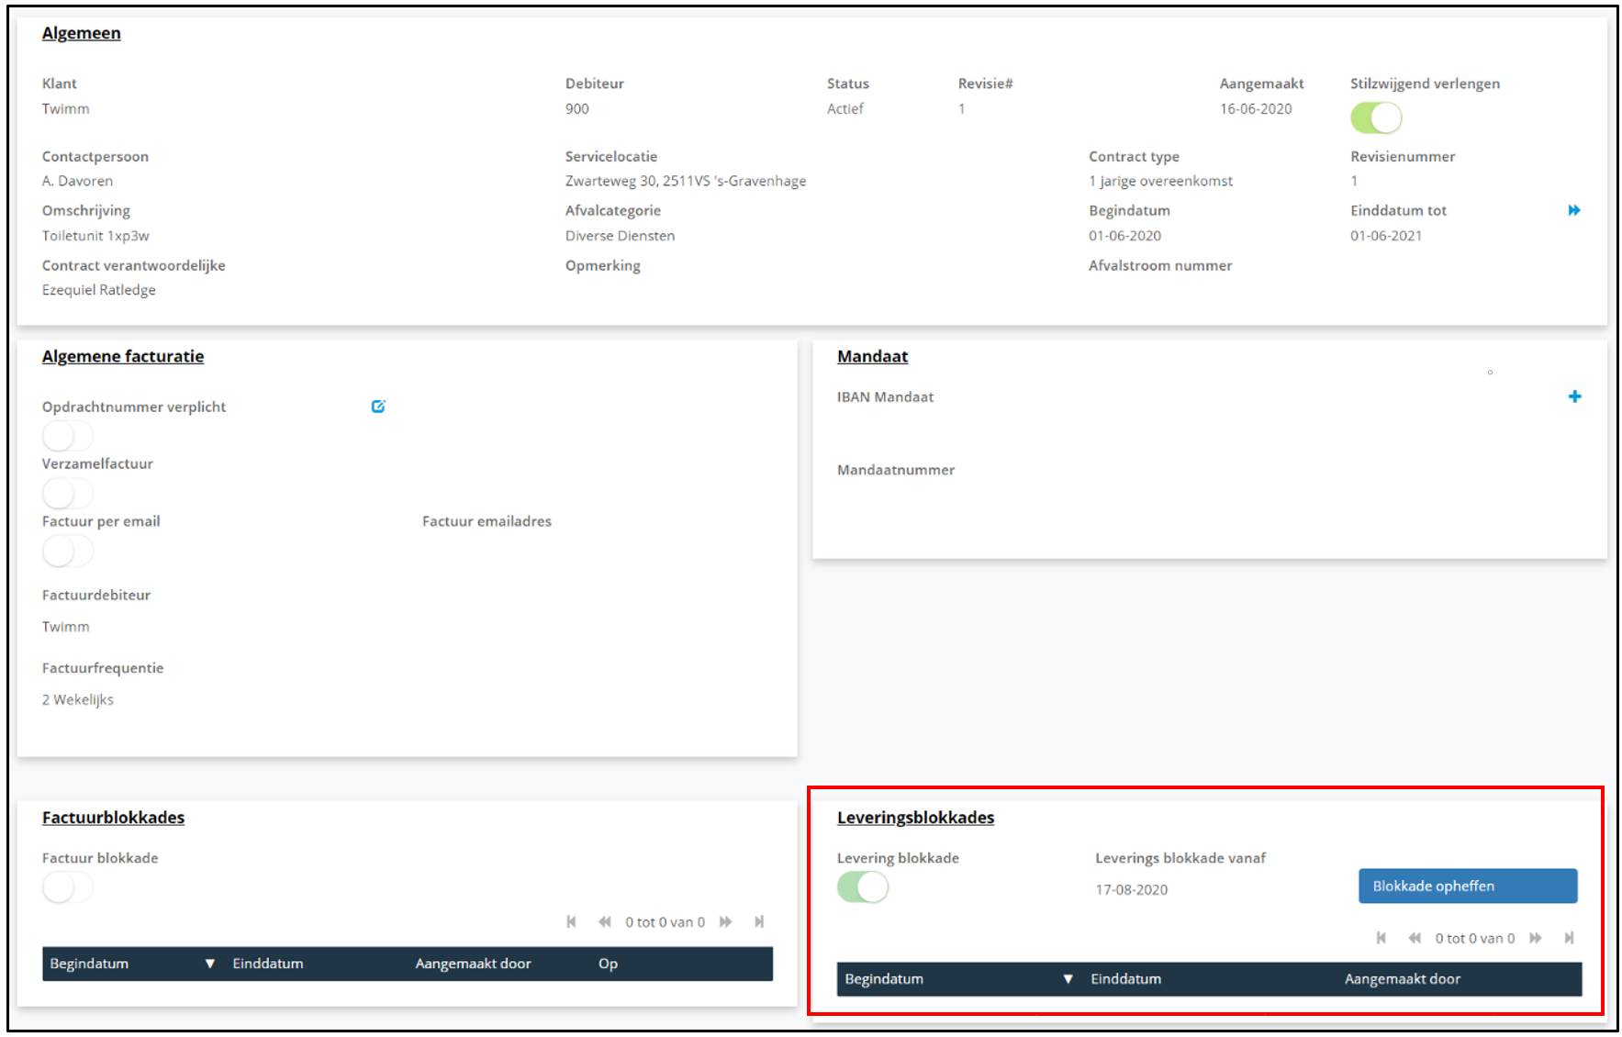This screenshot has height=1037, width=1622.
Task: Select Twimm under Factuurdebiteur
Action: 65,626
